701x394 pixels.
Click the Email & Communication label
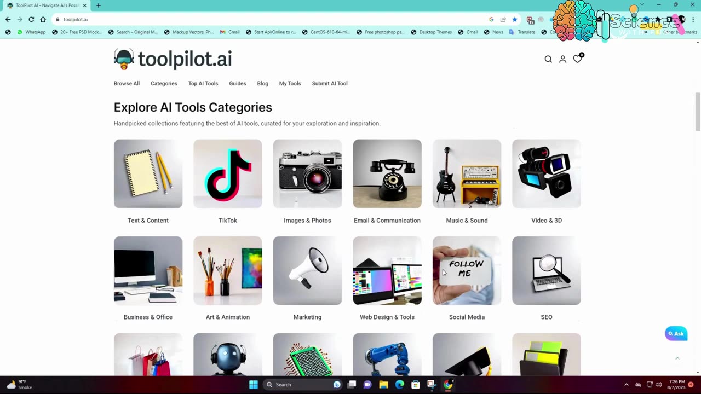coord(387,221)
